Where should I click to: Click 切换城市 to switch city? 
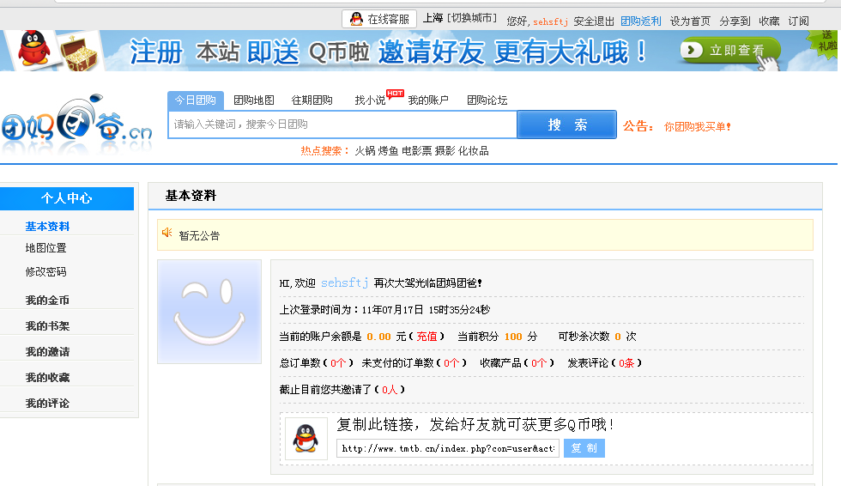[x=472, y=18]
